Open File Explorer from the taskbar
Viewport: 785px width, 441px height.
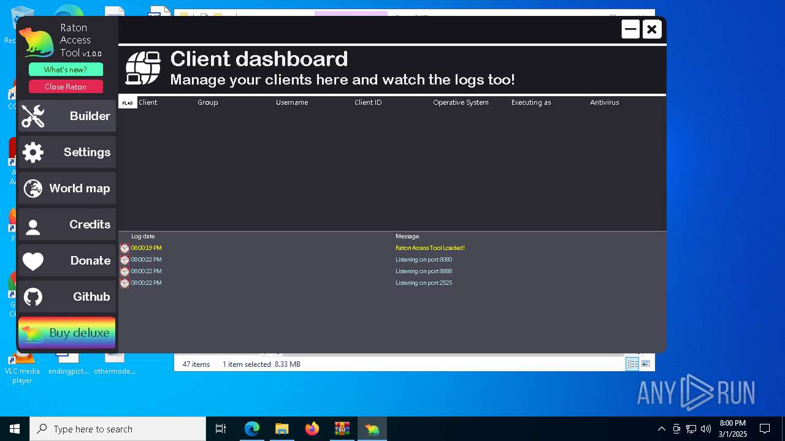point(281,429)
